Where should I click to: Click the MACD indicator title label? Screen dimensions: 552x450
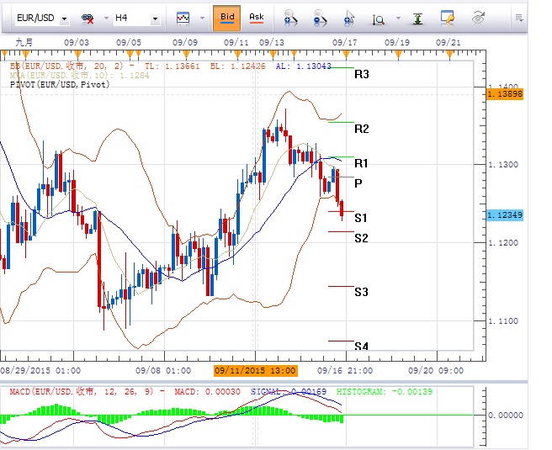click(82, 392)
